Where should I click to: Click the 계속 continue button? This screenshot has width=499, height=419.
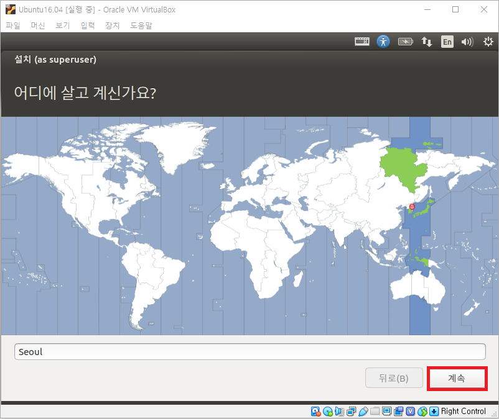457,379
